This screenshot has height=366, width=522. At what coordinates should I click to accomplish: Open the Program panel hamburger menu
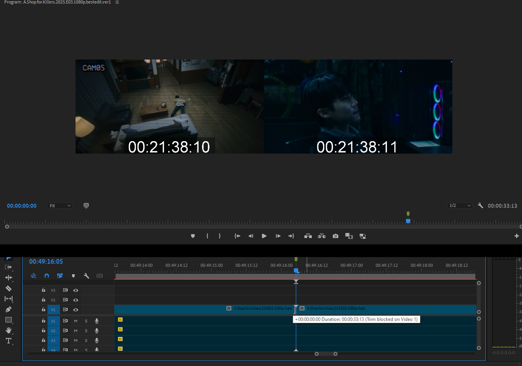[x=117, y=2]
